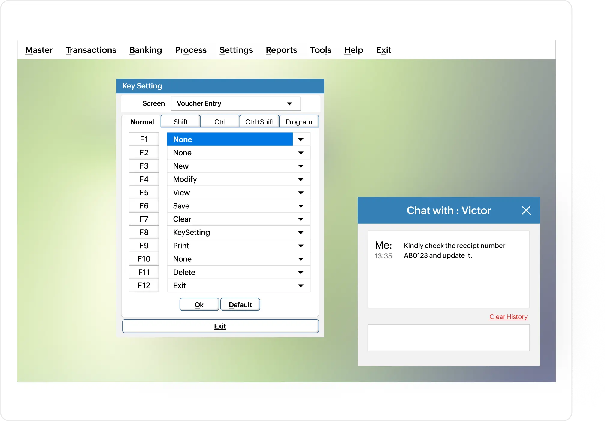This screenshot has width=605, height=421.
Task: Switch to the Normal tab
Action: [141, 121]
